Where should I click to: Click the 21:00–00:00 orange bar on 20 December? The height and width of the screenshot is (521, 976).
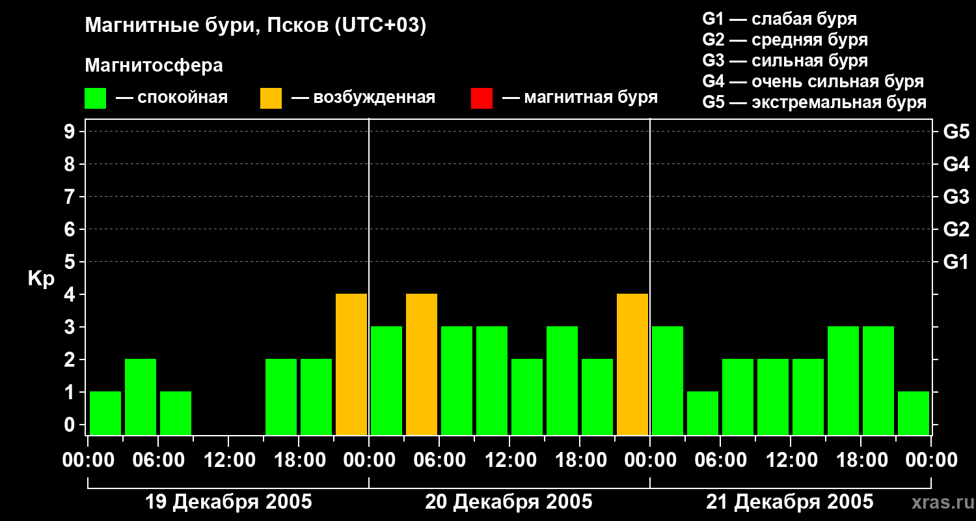pos(632,364)
